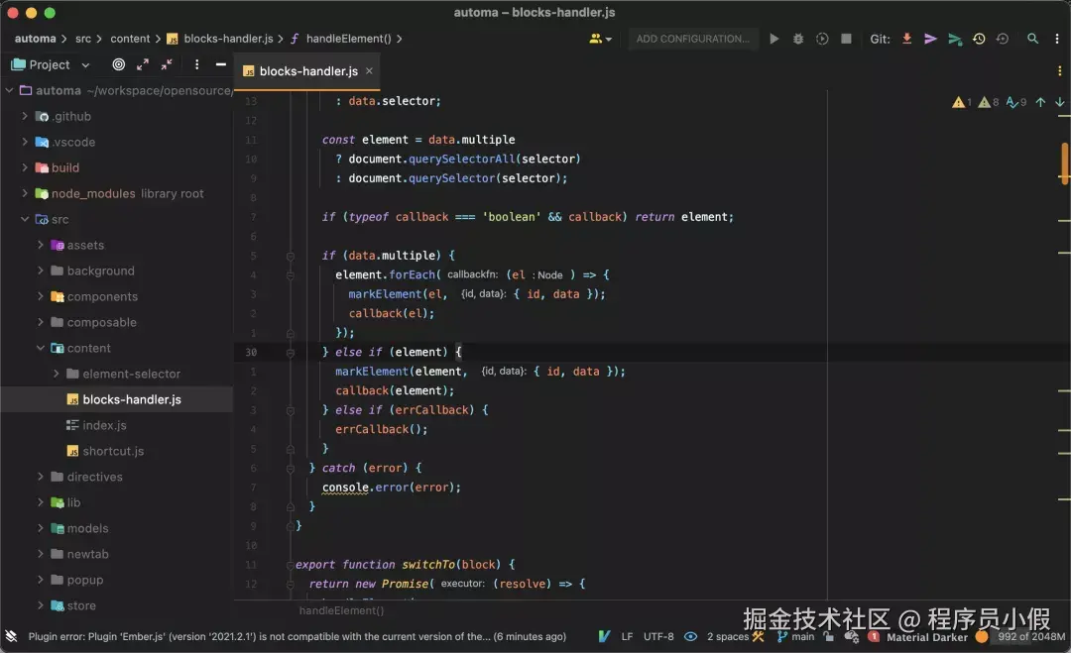Expand the node_modules library root folder
Viewport: 1071px width, 653px height.
coord(25,193)
